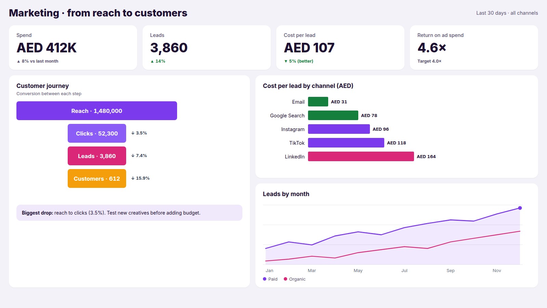547x308 pixels.
Task: Click the 4.6× return on ad spend value
Action: 432,48
